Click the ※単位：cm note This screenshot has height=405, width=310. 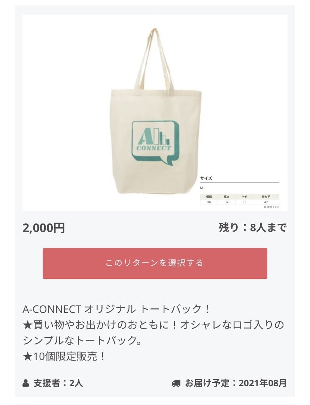tap(271, 207)
